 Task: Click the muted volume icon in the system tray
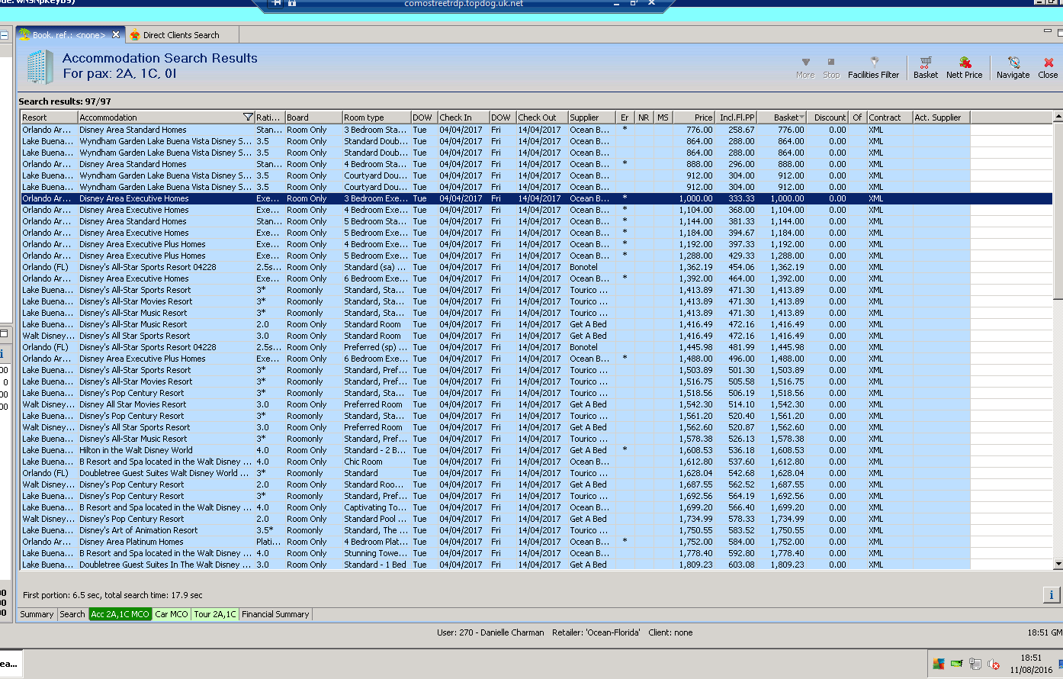click(x=994, y=665)
